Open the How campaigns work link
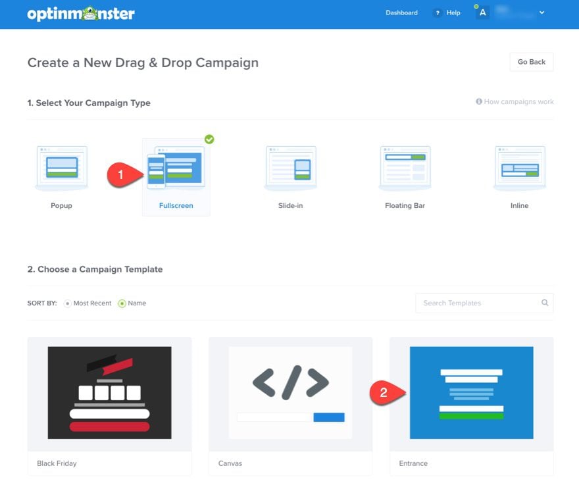Screen dimensions: 579x487 pyautogui.click(x=515, y=102)
